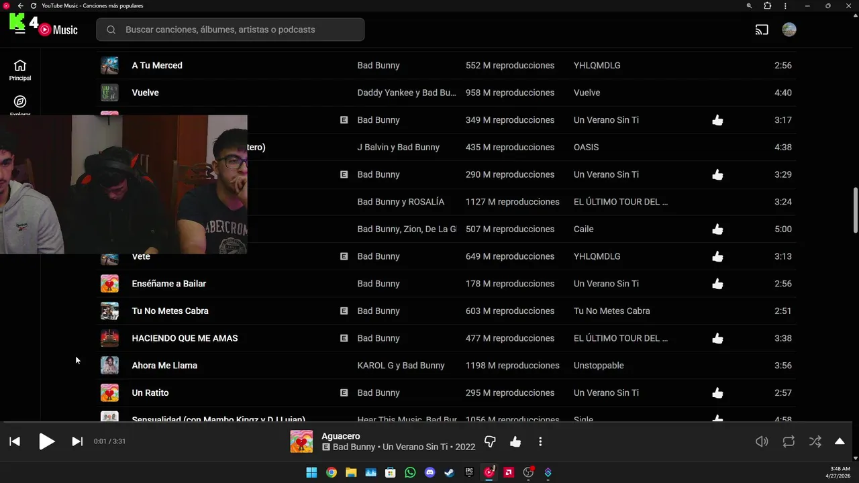Screen dimensions: 859x483
Task: Toggle shuffle in player bar
Action: tap(815, 441)
